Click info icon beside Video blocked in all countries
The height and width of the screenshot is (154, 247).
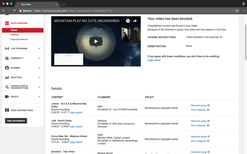pyautogui.click(x=221, y=37)
